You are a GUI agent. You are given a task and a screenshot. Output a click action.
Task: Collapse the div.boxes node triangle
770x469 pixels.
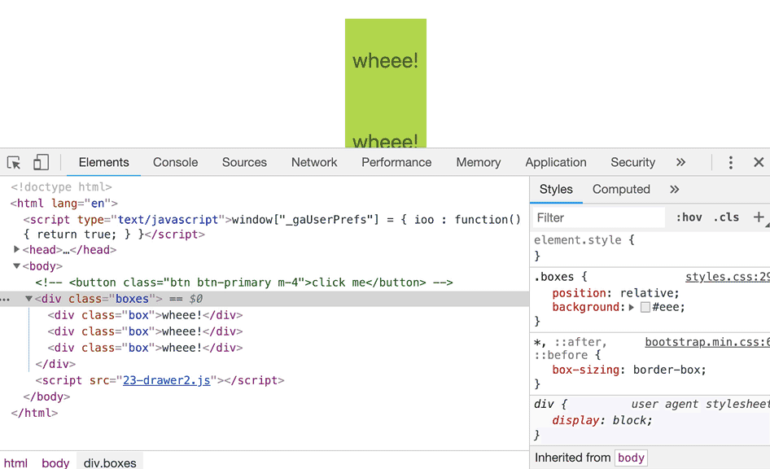tap(29, 299)
